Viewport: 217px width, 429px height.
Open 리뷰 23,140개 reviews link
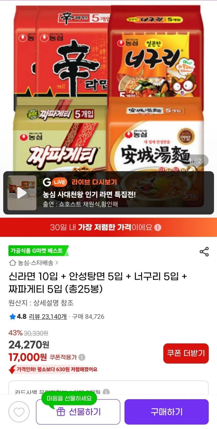click(48, 316)
